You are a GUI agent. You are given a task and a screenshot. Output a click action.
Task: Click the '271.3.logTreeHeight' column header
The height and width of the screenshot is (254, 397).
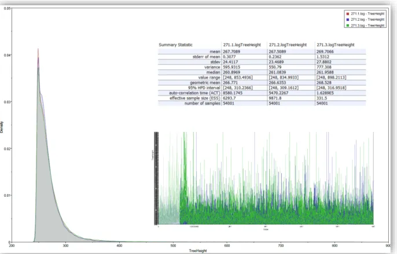[x=336, y=45]
